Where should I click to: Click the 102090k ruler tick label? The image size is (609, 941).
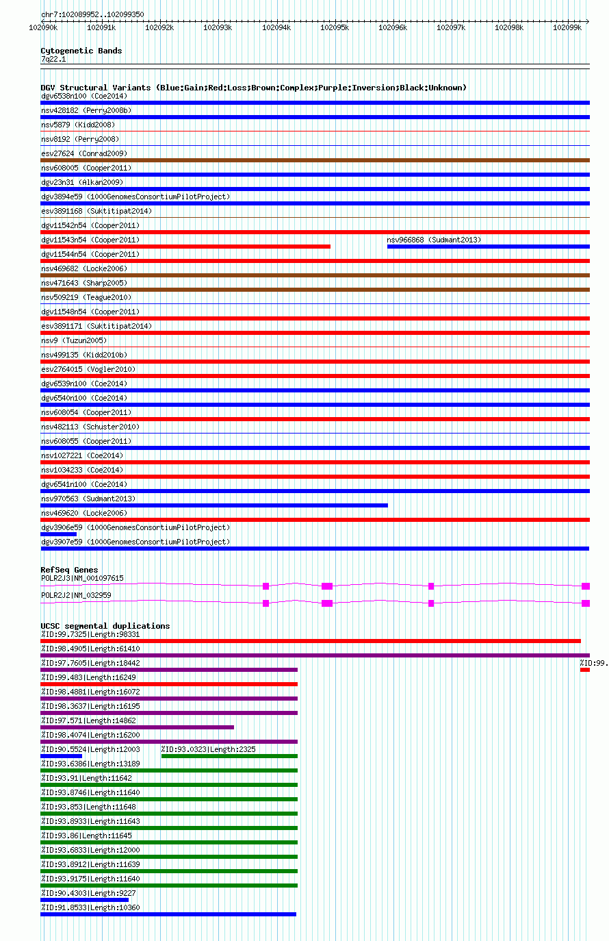tap(42, 27)
